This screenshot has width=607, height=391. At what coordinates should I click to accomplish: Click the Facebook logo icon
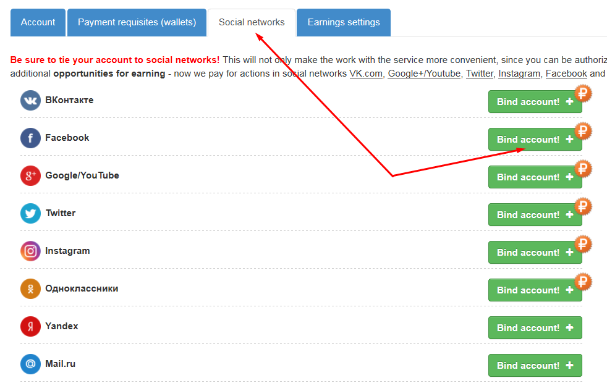30,138
